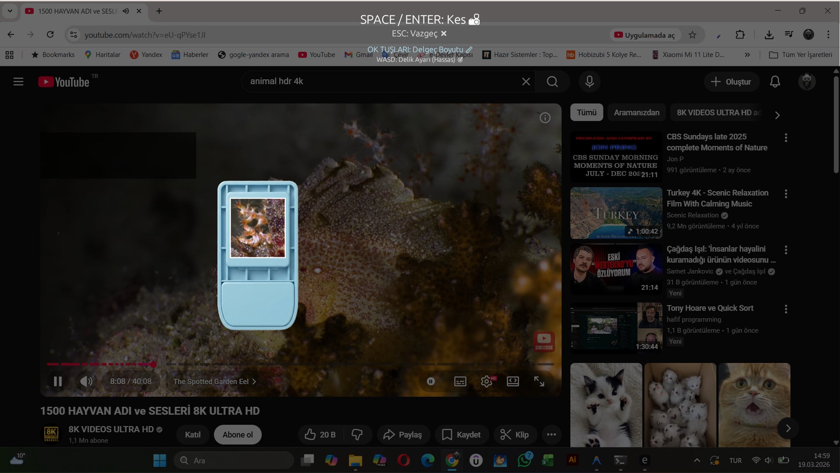The width and height of the screenshot is (840, 473).
Task: Mute the video volume speaker icon
Action: pyautogui.click(x=86, y=381)
